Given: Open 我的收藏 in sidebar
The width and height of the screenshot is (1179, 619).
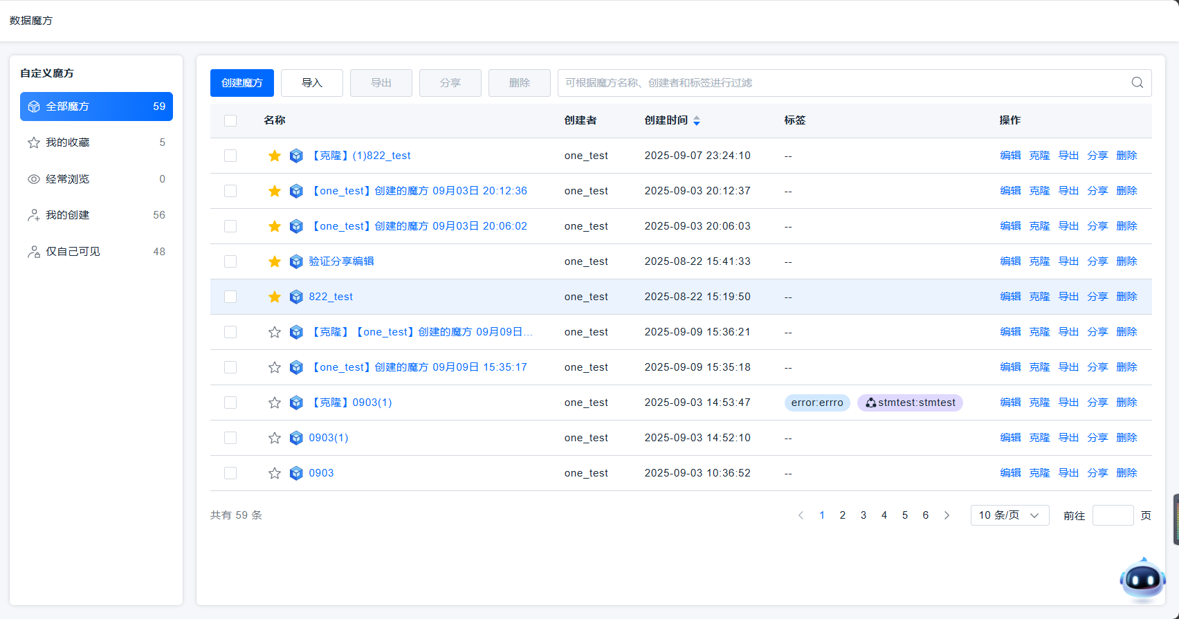Looking at the screenshot, I should pyautogui.click(x=68, y=142).
